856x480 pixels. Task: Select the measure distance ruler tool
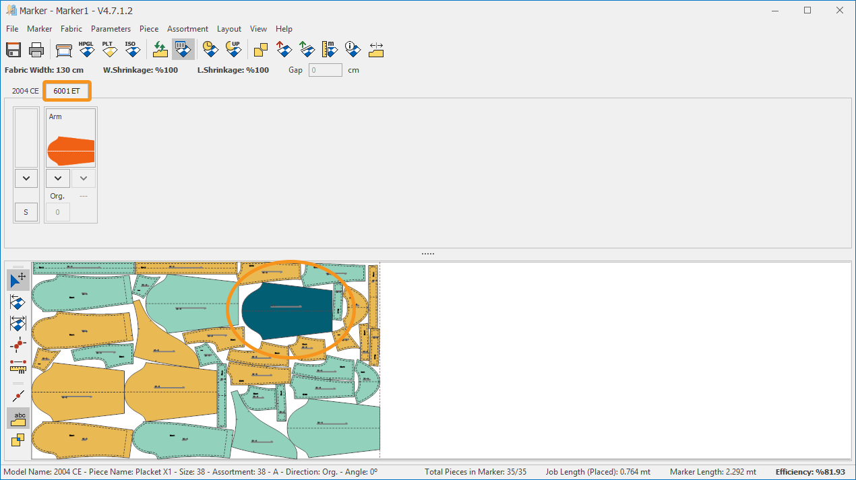(x=18, y=366)
